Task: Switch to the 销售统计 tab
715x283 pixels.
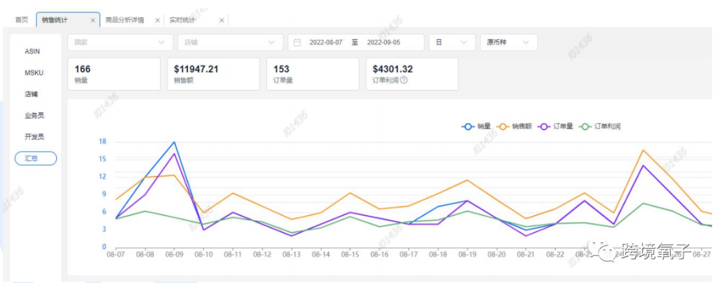Action: pos(68,20)
